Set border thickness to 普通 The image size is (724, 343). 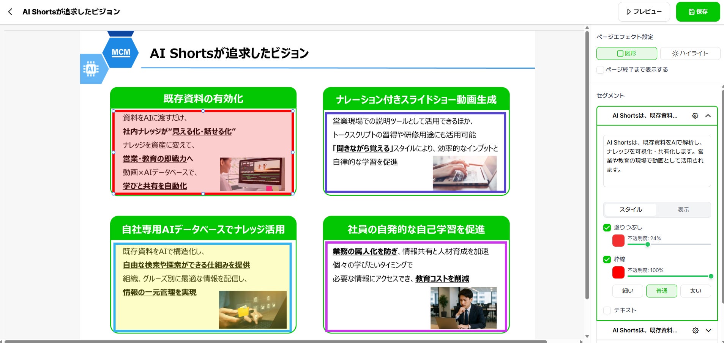tap(662, 291)
